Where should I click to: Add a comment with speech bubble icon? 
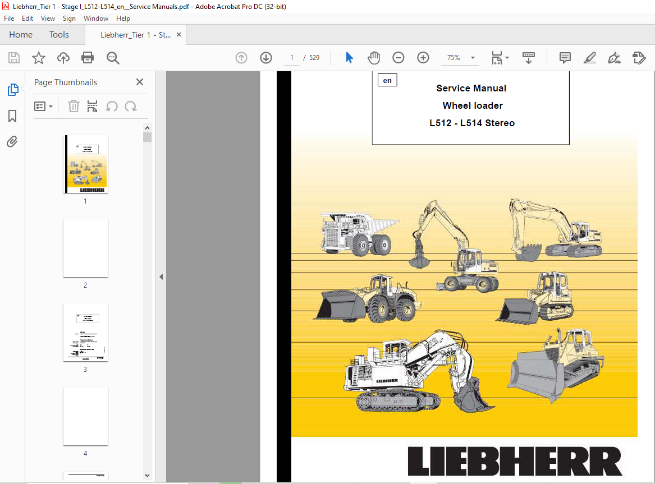(x=565, y=58)
